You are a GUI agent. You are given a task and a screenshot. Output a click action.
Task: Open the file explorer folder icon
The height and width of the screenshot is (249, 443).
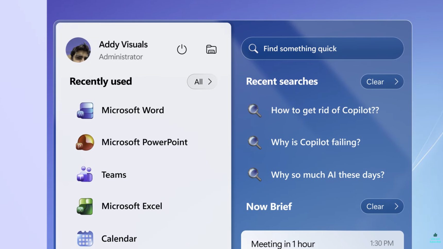coord(211,49)
